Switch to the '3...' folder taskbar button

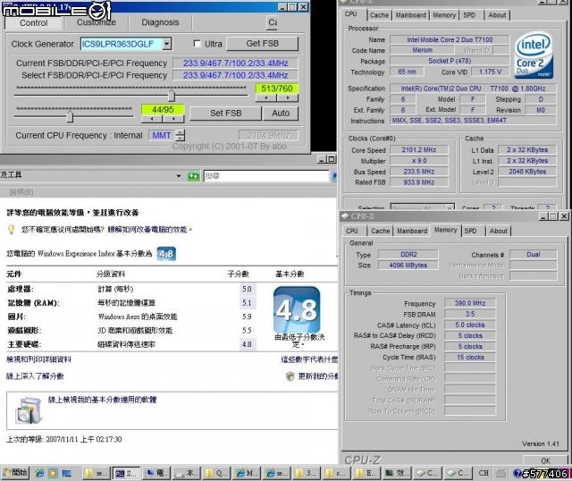click(307, 473)
